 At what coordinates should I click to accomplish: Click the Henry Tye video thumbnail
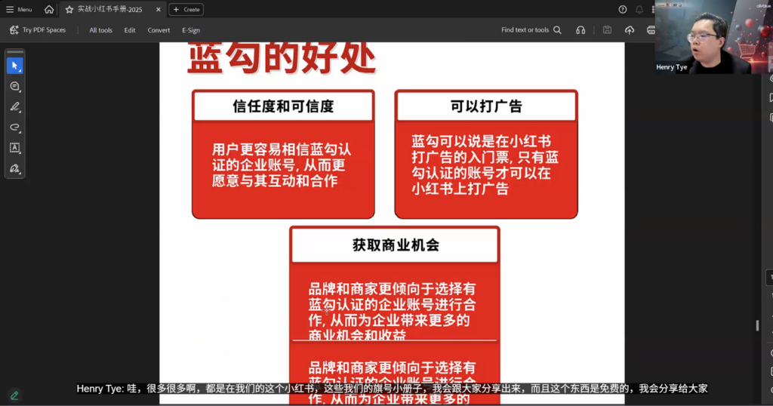[713, 37]
